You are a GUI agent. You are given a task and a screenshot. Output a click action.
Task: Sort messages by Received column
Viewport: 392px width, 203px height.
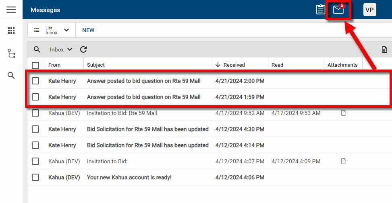pos(234,65)
